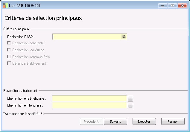The height and width of the screenshot is (132, 190).
Task: Click the Lien PAIE application icon in title bar
Action: click(x=5, y=5)
